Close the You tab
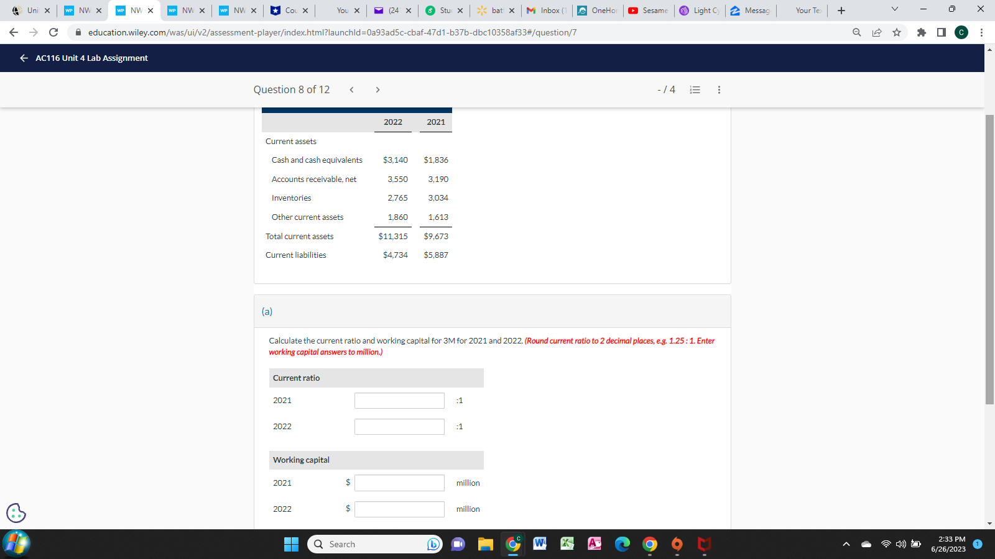This screenshot has height=559, width=995. coord(357,11)
